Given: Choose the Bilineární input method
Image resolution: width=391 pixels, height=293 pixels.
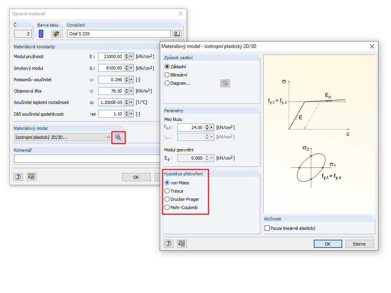Looking at the screenshot, I should click(x=168, y=75).
